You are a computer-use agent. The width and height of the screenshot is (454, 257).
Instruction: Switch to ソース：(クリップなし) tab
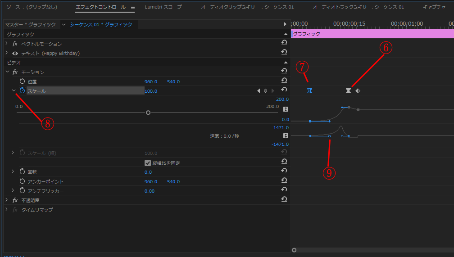click(32, 7)
